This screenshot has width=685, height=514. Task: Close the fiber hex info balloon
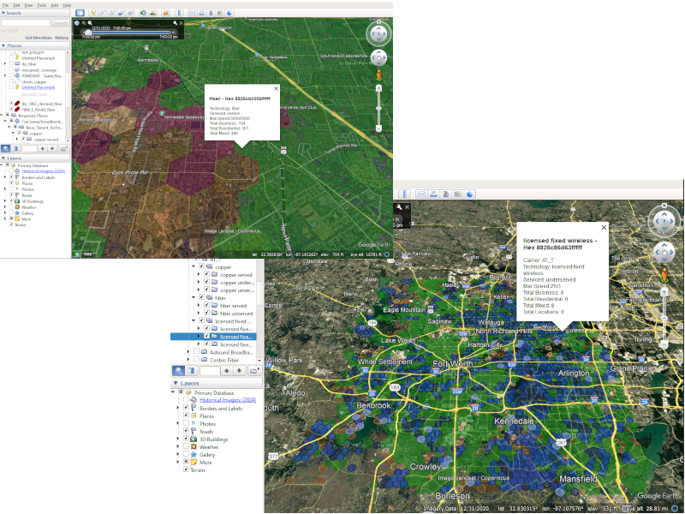276,89
